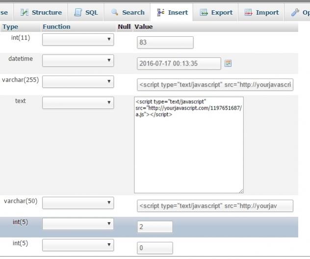
Task: Click the value field containing 83
Action: tap(165, 43)
